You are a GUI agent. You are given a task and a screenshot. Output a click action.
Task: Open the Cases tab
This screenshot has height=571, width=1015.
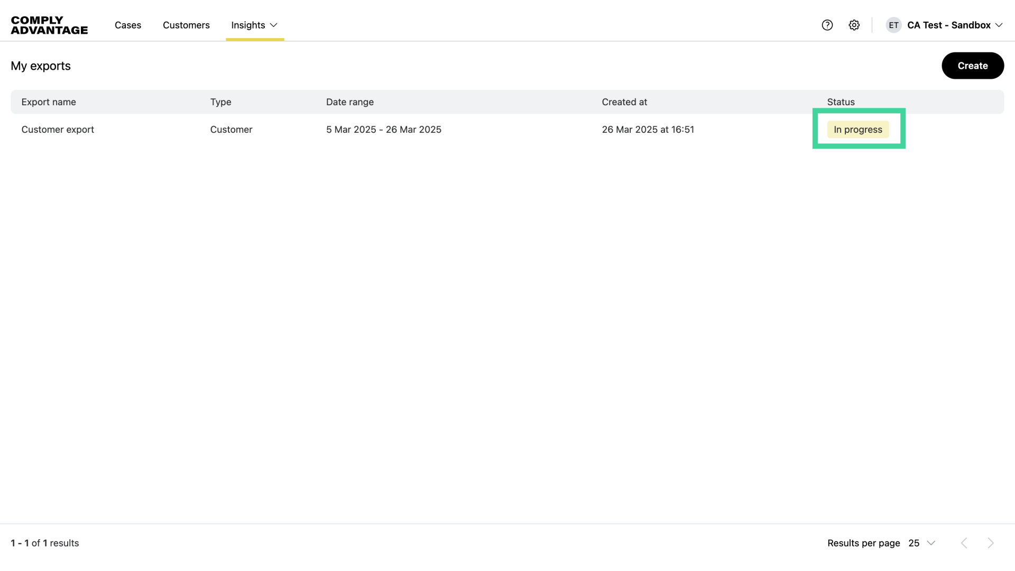[128, 25]
